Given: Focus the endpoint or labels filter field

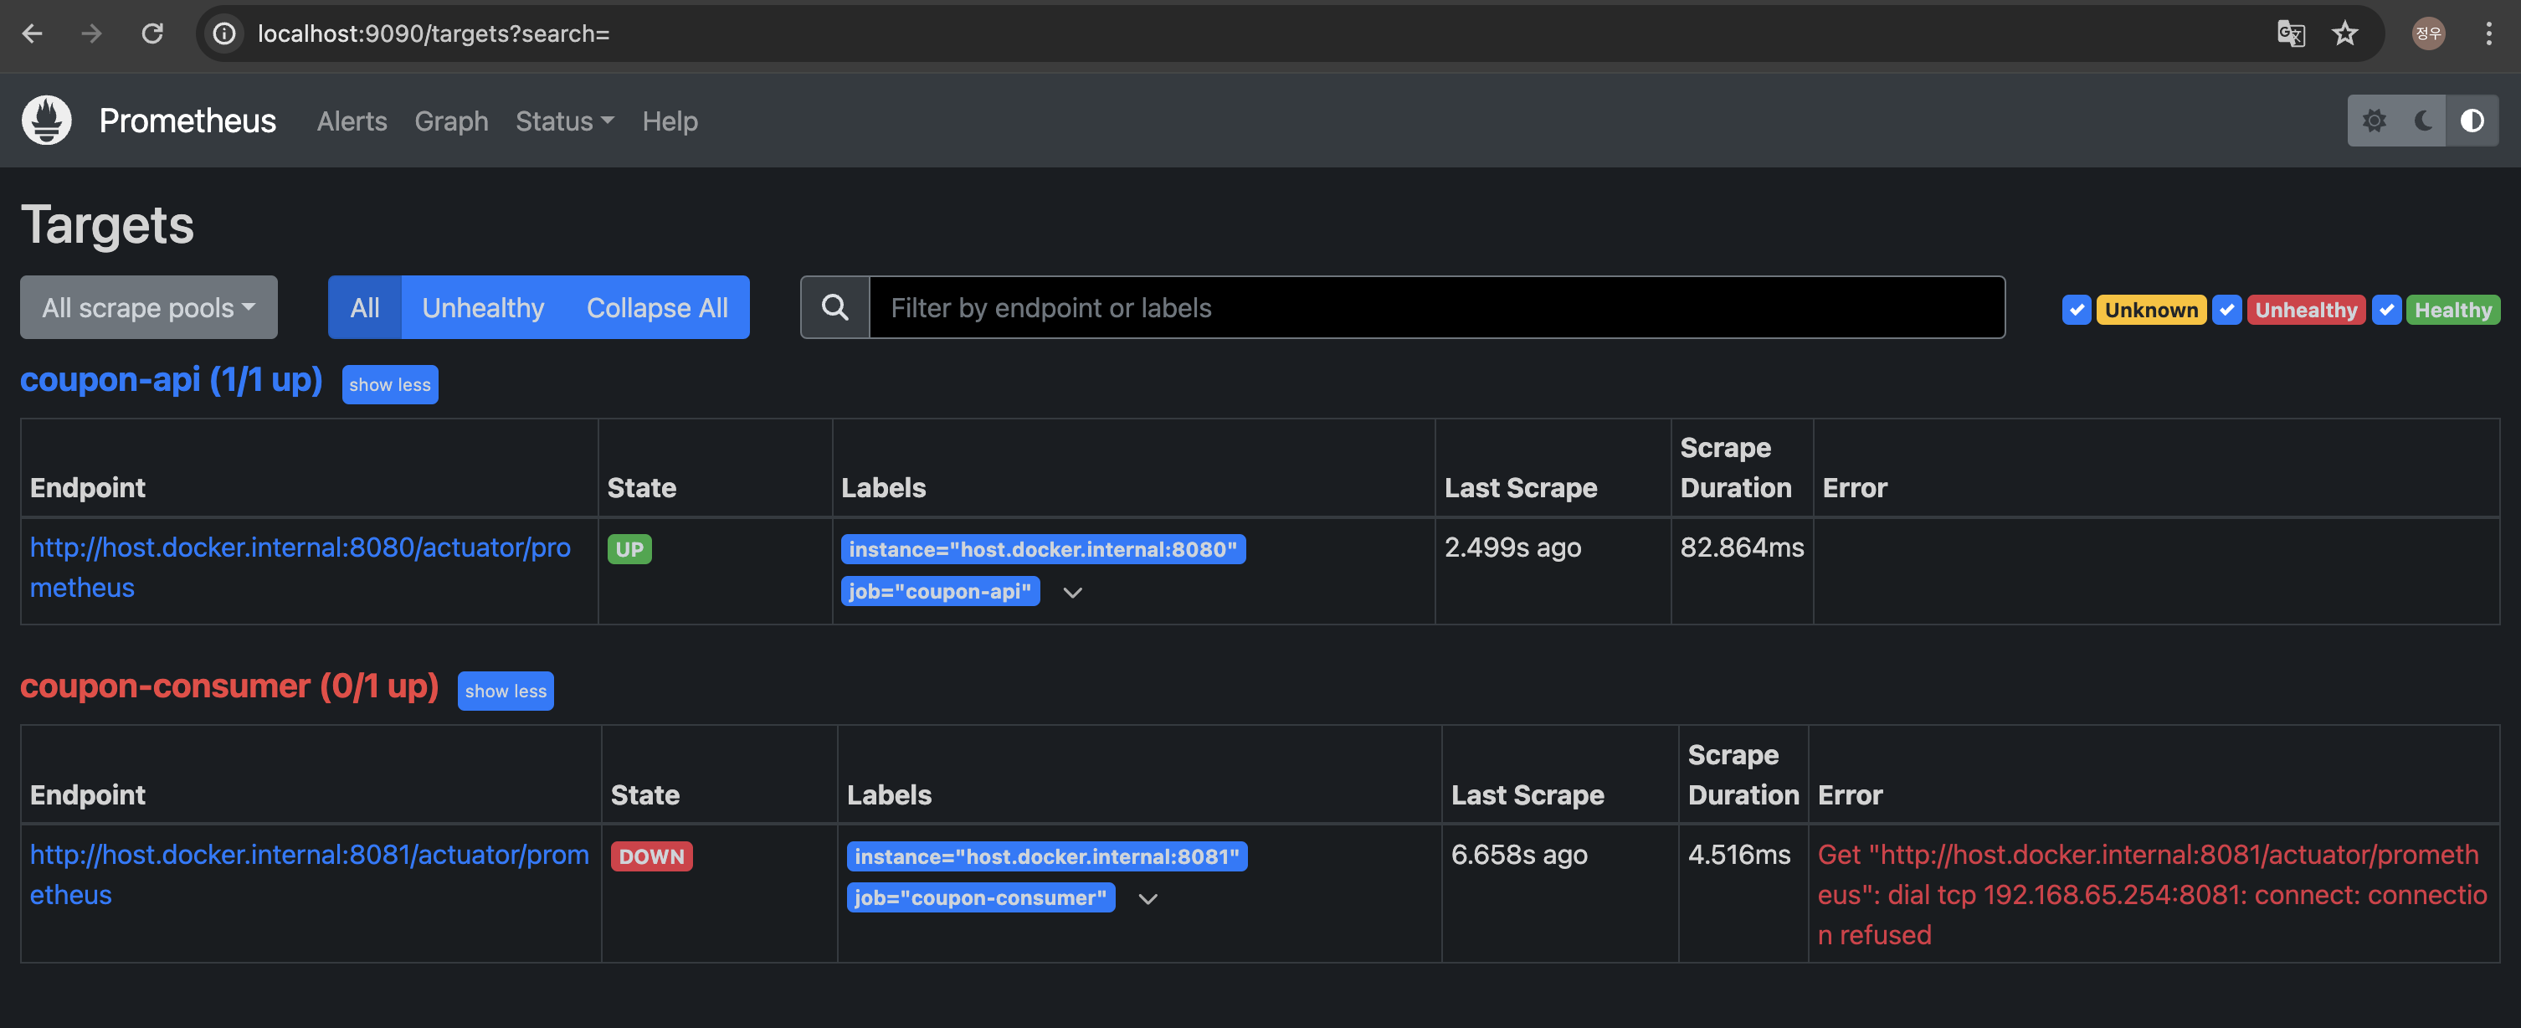Looking at the screenshot, I should pyautogui.click(x=1435, y=307).
